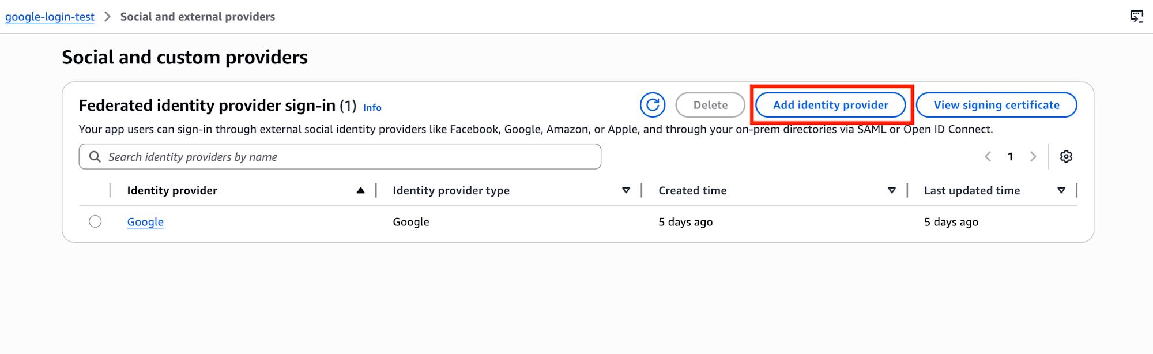
Task: Sort by Identity provider type arrow
Action: (626, 190)
